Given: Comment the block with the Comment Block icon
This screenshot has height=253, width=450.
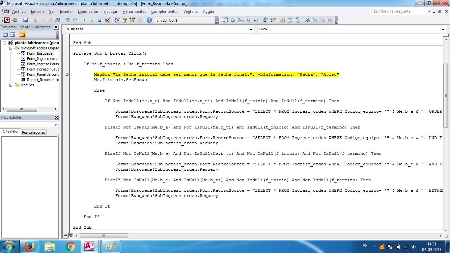Looking at the screenshot, I should point(290,20).
